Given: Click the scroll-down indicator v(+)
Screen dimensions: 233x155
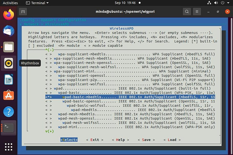Looking at the screenshot, I should (x=50, y=131).
